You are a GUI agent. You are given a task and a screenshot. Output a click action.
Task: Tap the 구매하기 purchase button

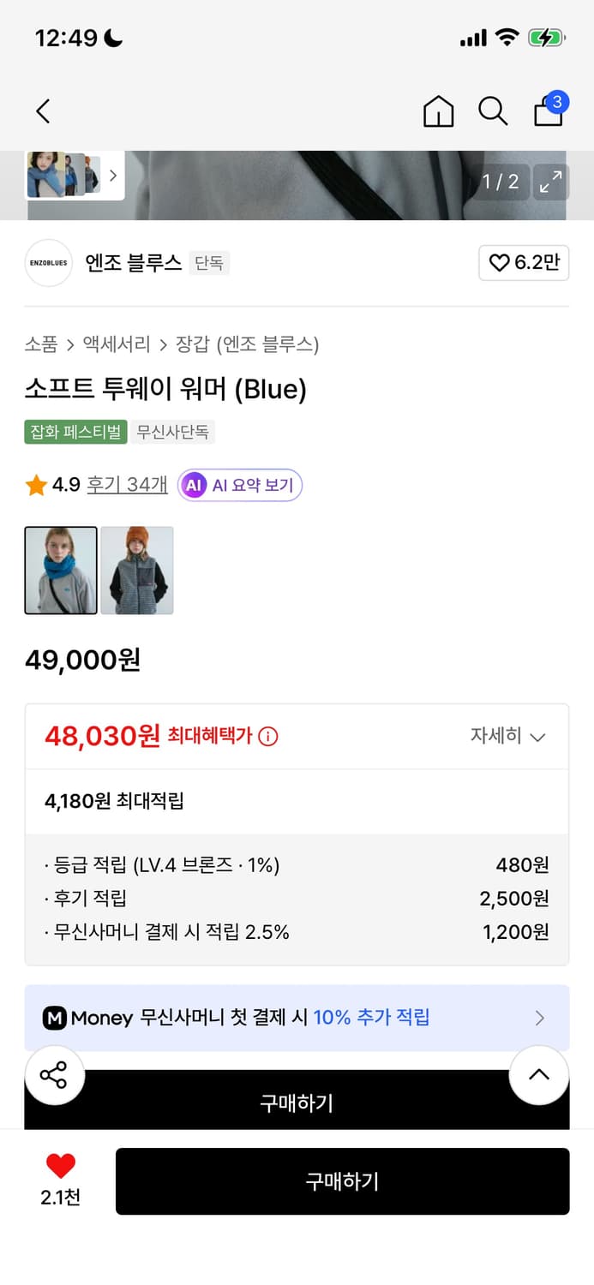tap(343, 1181)
